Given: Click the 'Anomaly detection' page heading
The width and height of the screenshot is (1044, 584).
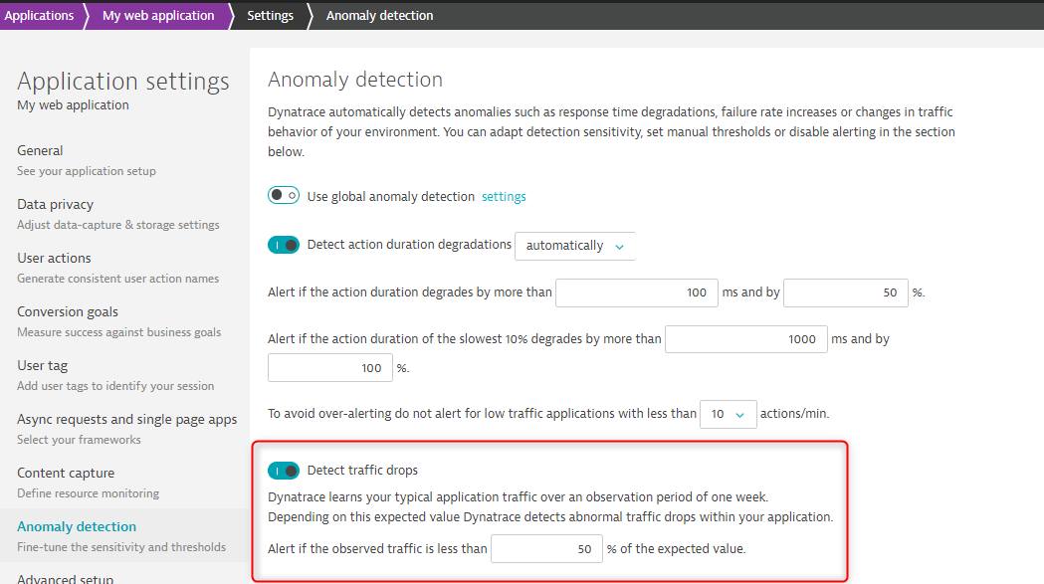Looking at the screenshot, I should coord(355,80).
